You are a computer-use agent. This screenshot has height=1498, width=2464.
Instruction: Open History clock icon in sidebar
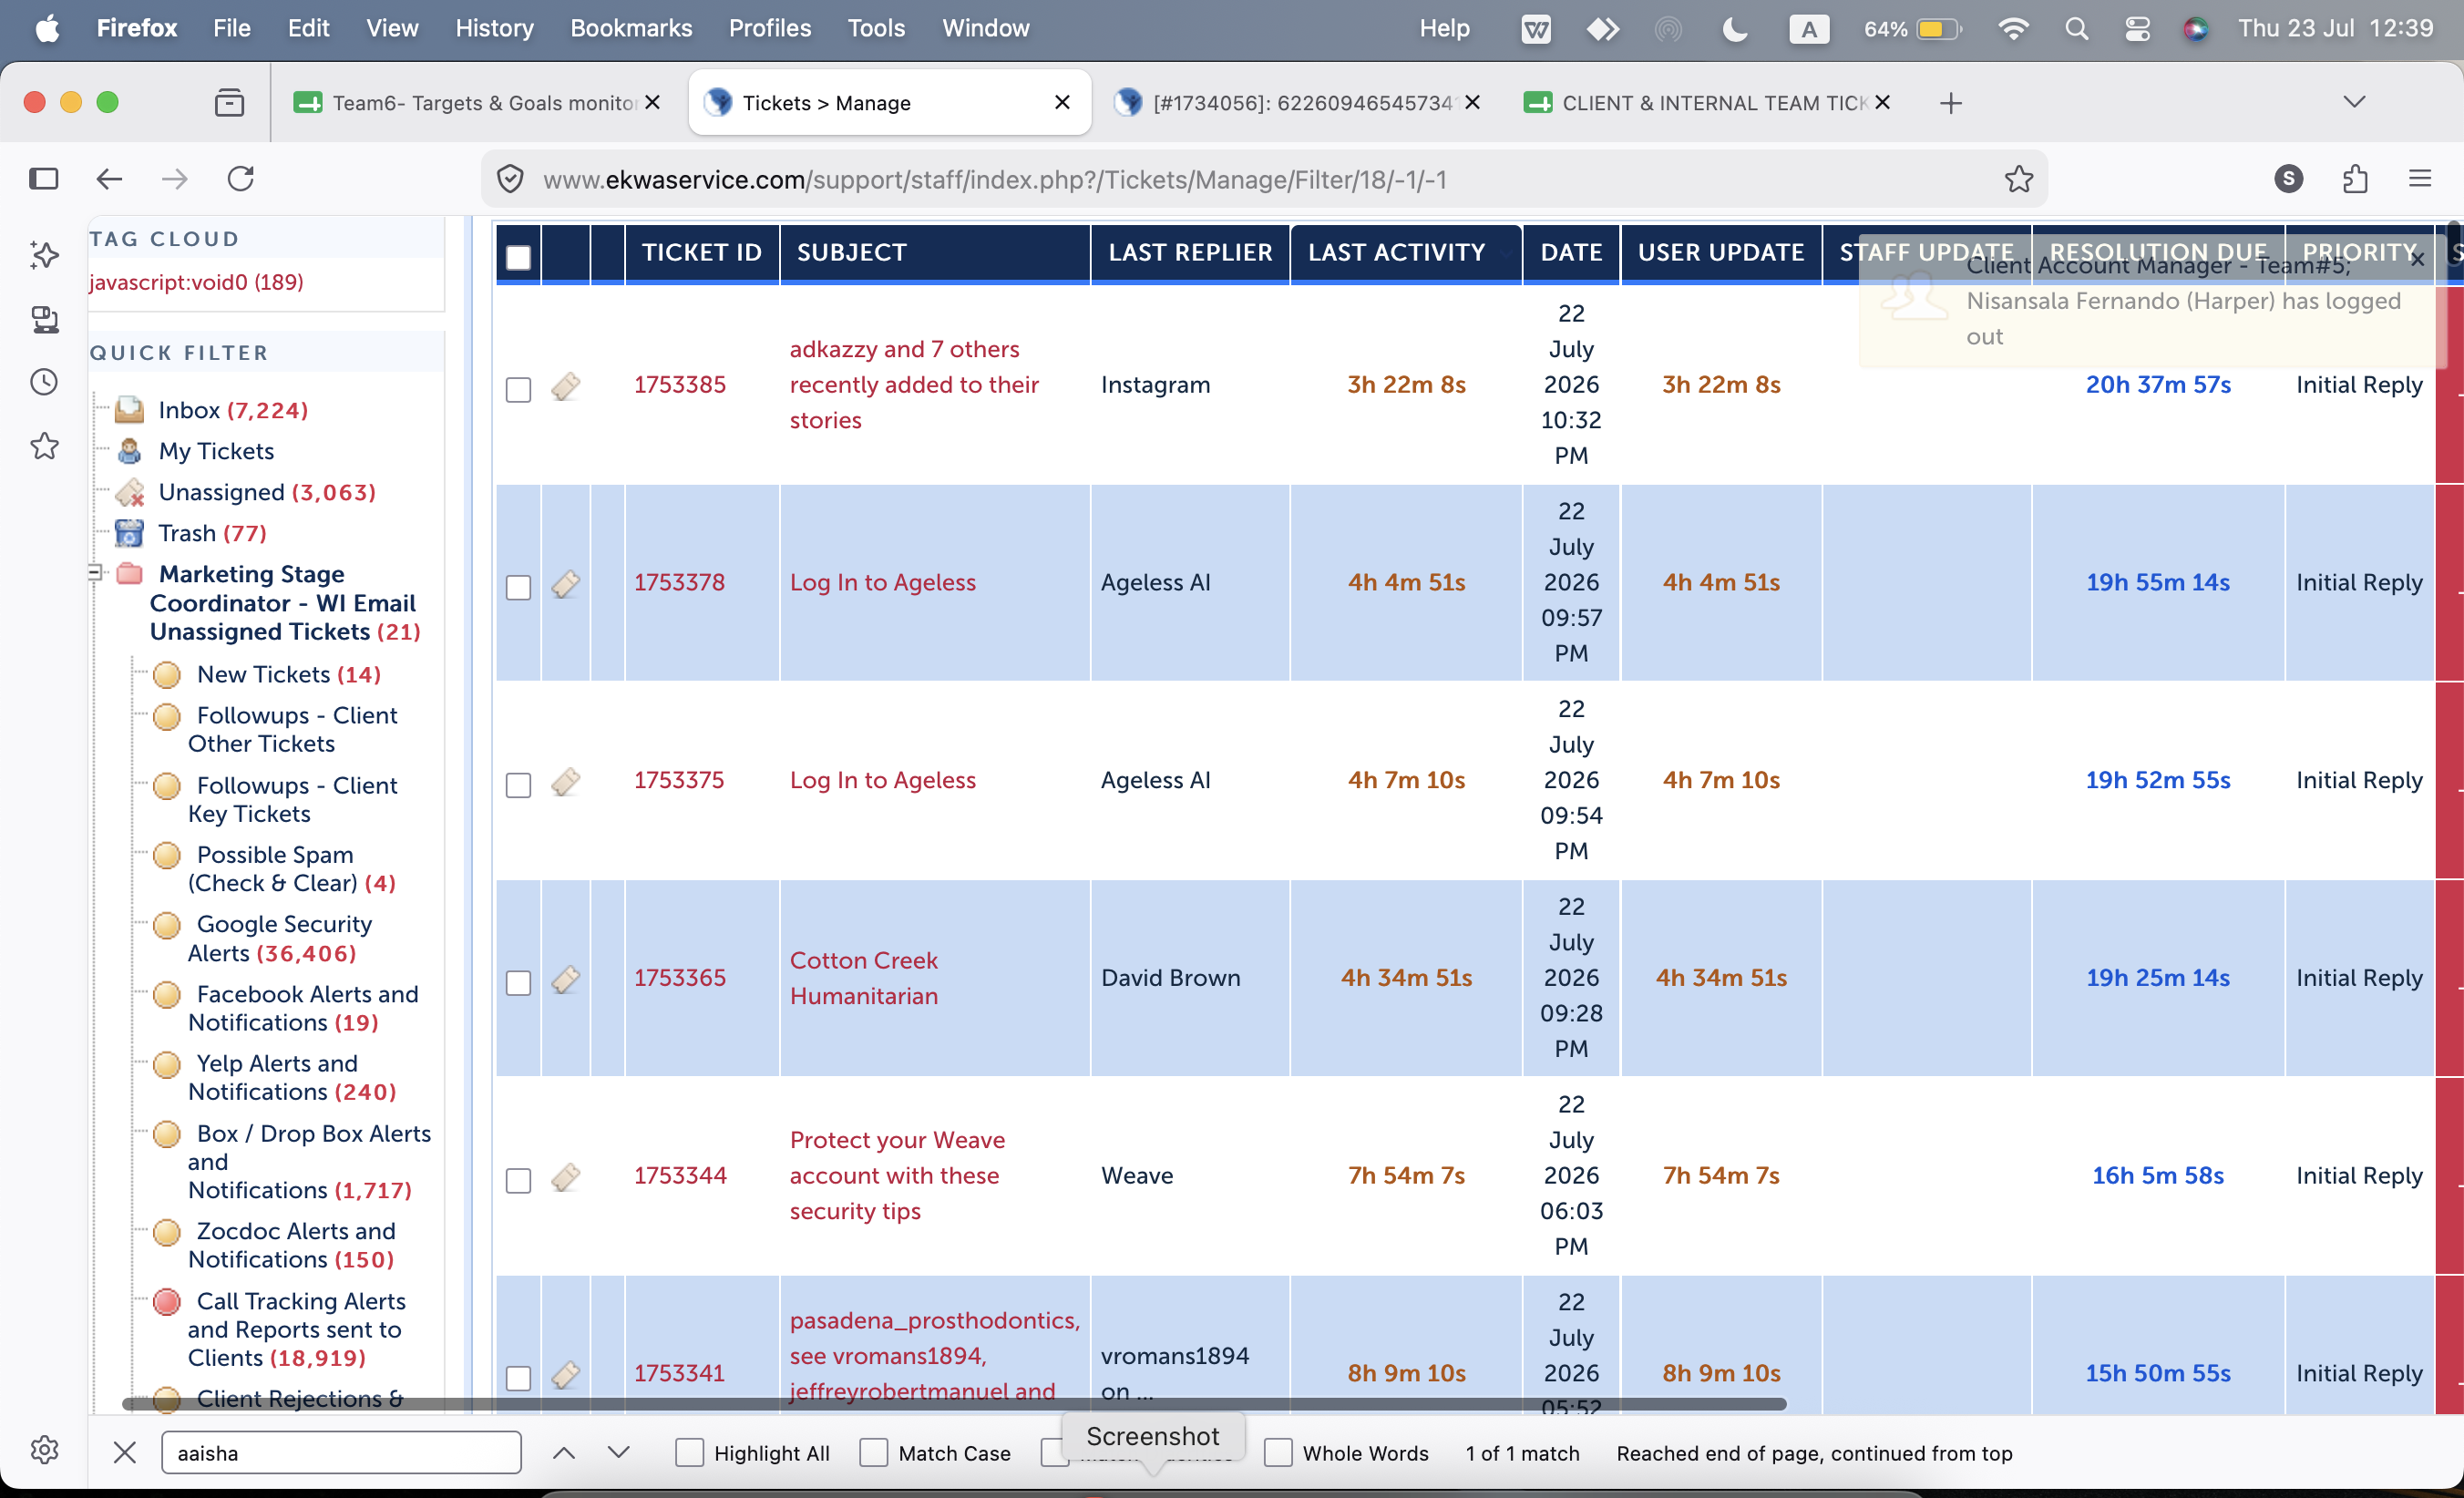click(44, 382)
